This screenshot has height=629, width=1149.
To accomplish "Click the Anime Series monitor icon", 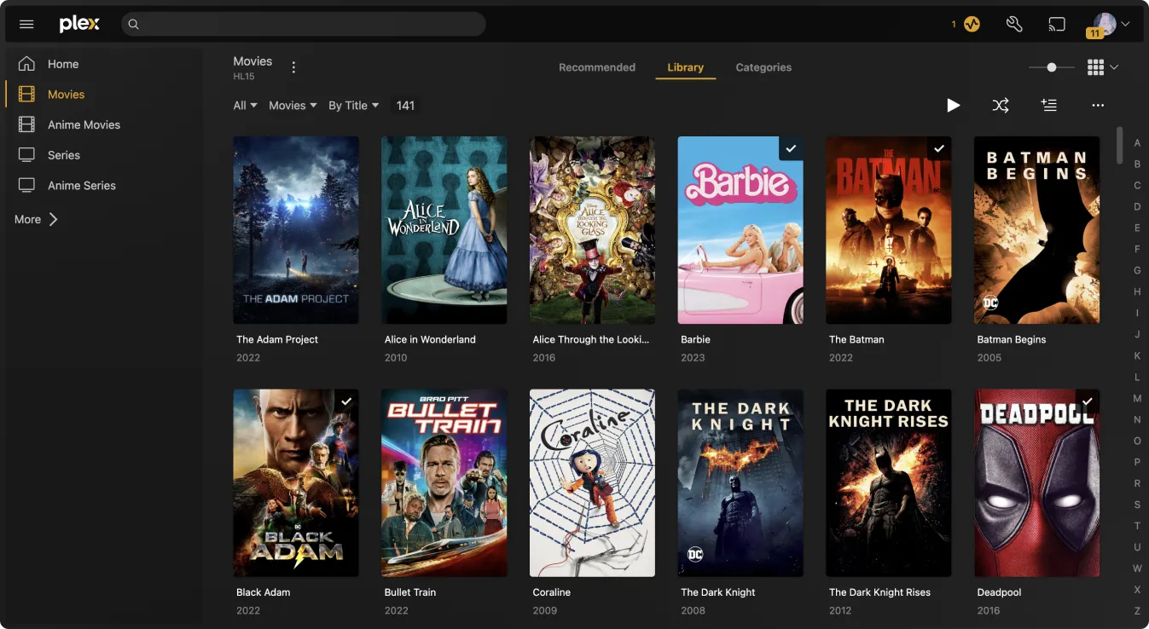I will (26, 185).
